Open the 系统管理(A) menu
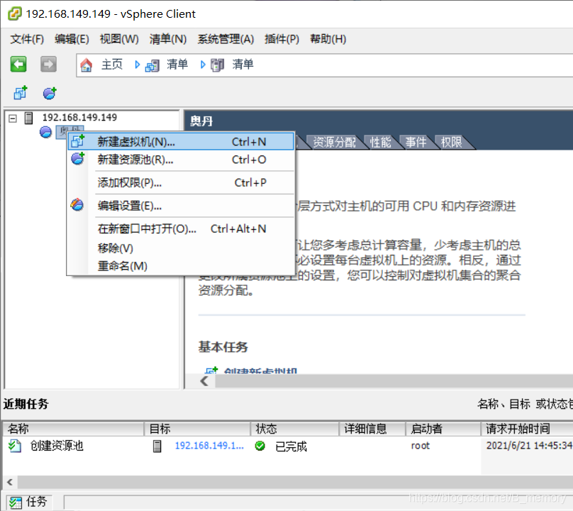 click(x=226, y=39)
